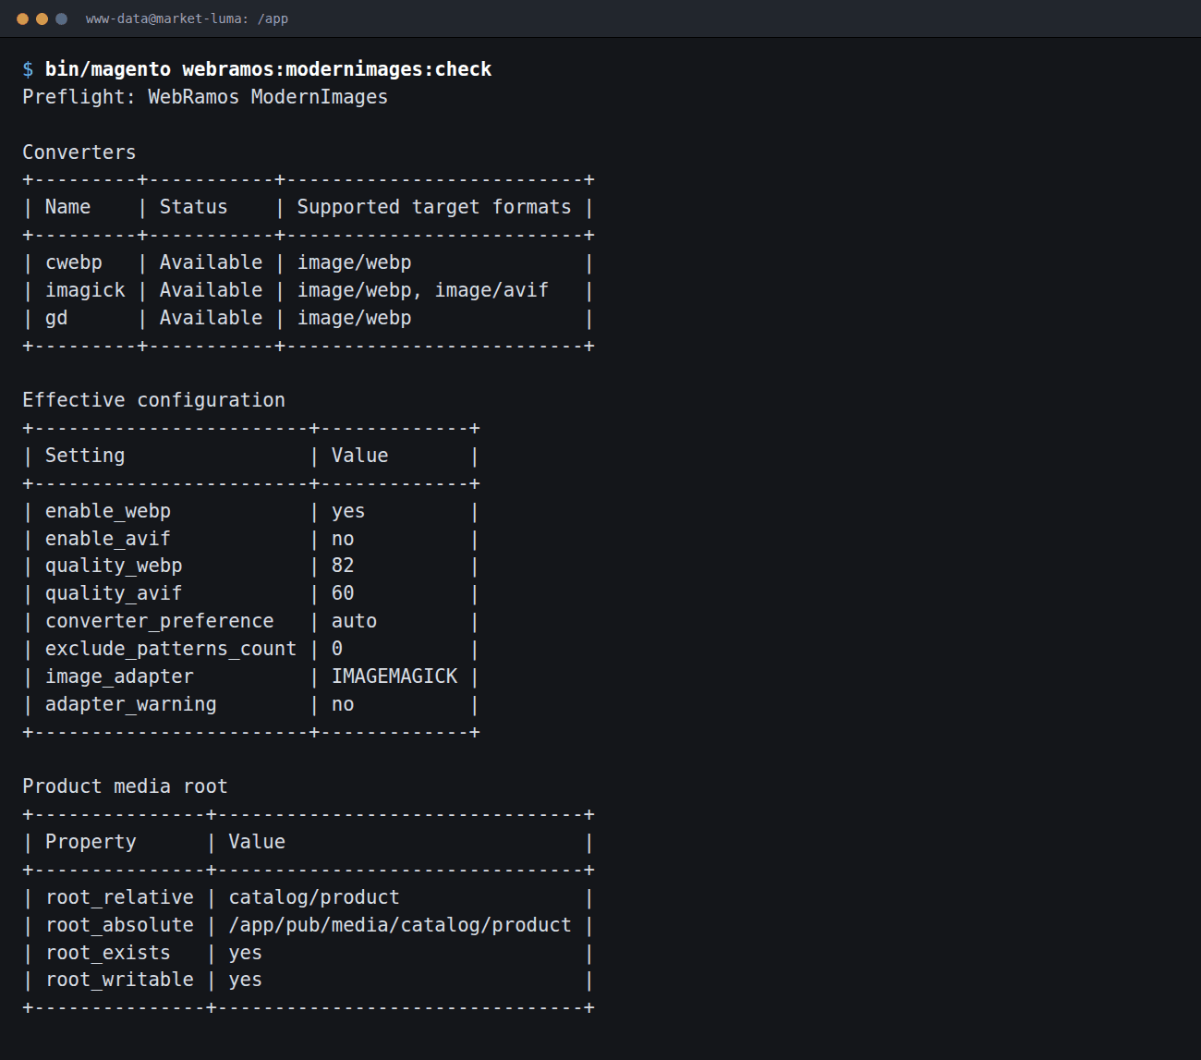Select the command 'bin/magento webramos:modernimages:check'
This screenshot has width=1201, height=1060.
[x=268, y=69]
